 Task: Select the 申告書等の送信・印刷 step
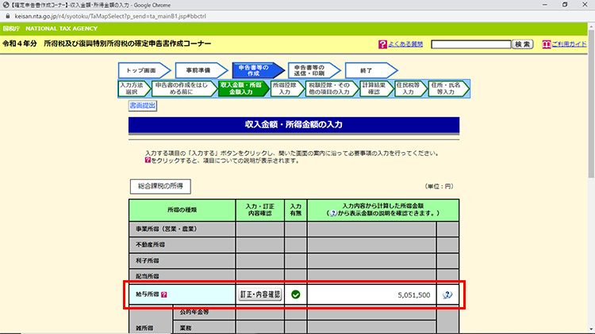click(x=309, y=70)
